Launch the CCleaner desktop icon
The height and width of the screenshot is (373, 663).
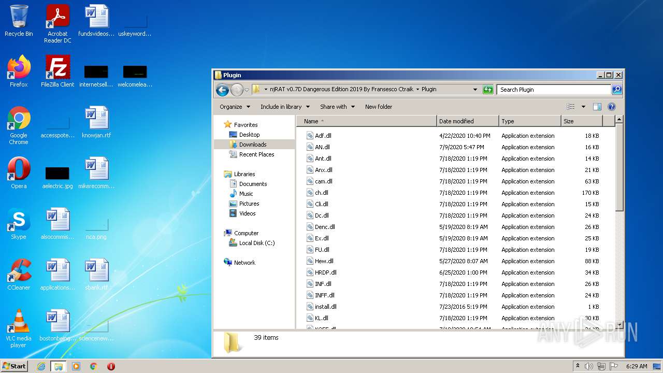click(19, 275)
